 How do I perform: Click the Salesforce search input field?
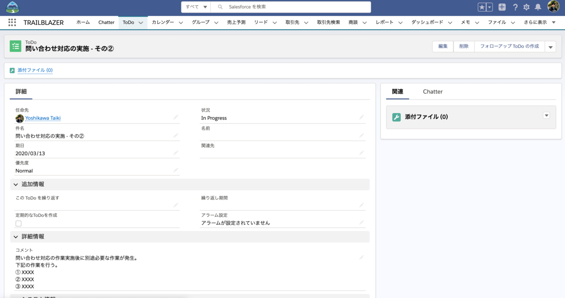[x=282, y=7]
